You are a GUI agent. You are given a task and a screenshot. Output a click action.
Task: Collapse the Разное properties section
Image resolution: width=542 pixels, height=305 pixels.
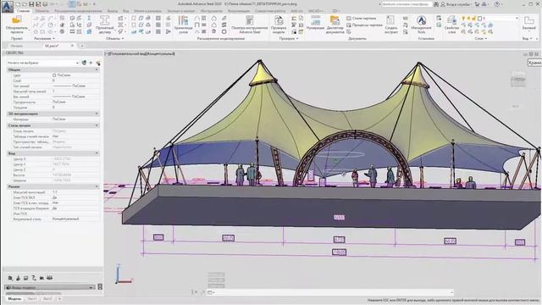click(97, 186)
